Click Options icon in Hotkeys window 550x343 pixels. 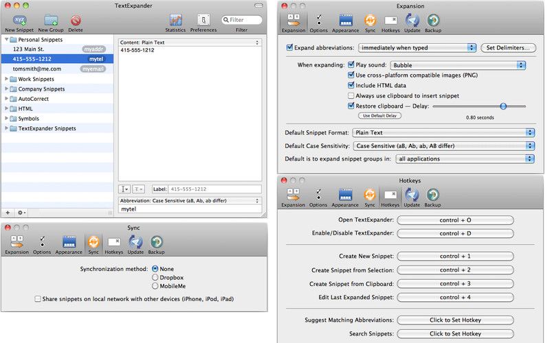point(318,195)
